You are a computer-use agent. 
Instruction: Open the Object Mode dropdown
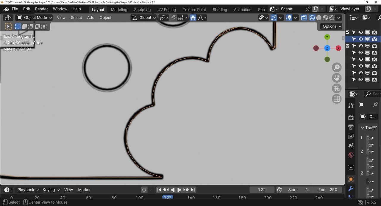(34, 18)
